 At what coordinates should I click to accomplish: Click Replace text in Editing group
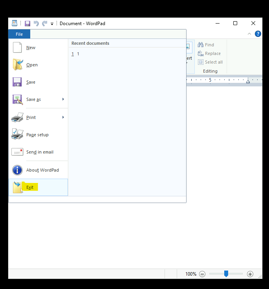click(213, 53)
